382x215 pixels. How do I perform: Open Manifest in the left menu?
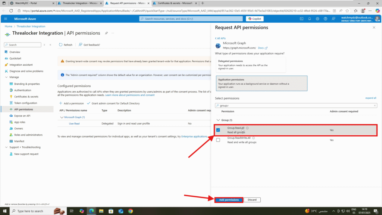(x=19, y=141)
